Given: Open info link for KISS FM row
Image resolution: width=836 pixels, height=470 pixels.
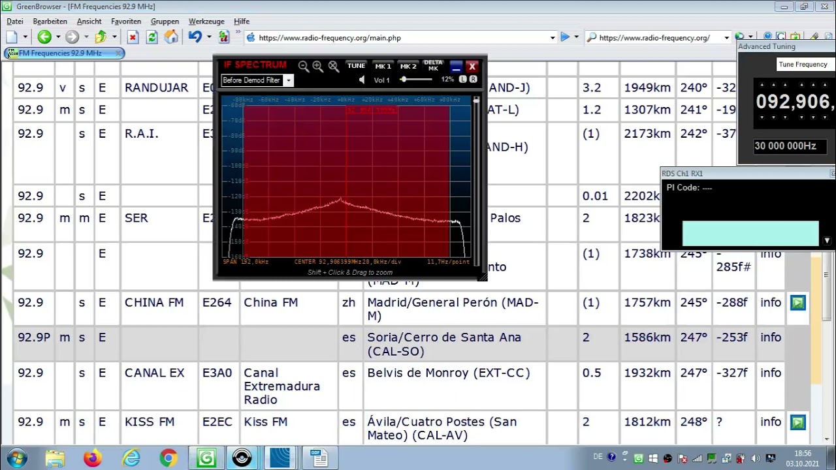Looking at the screenshot, I should pyautogui.click(x=771, y=422).
